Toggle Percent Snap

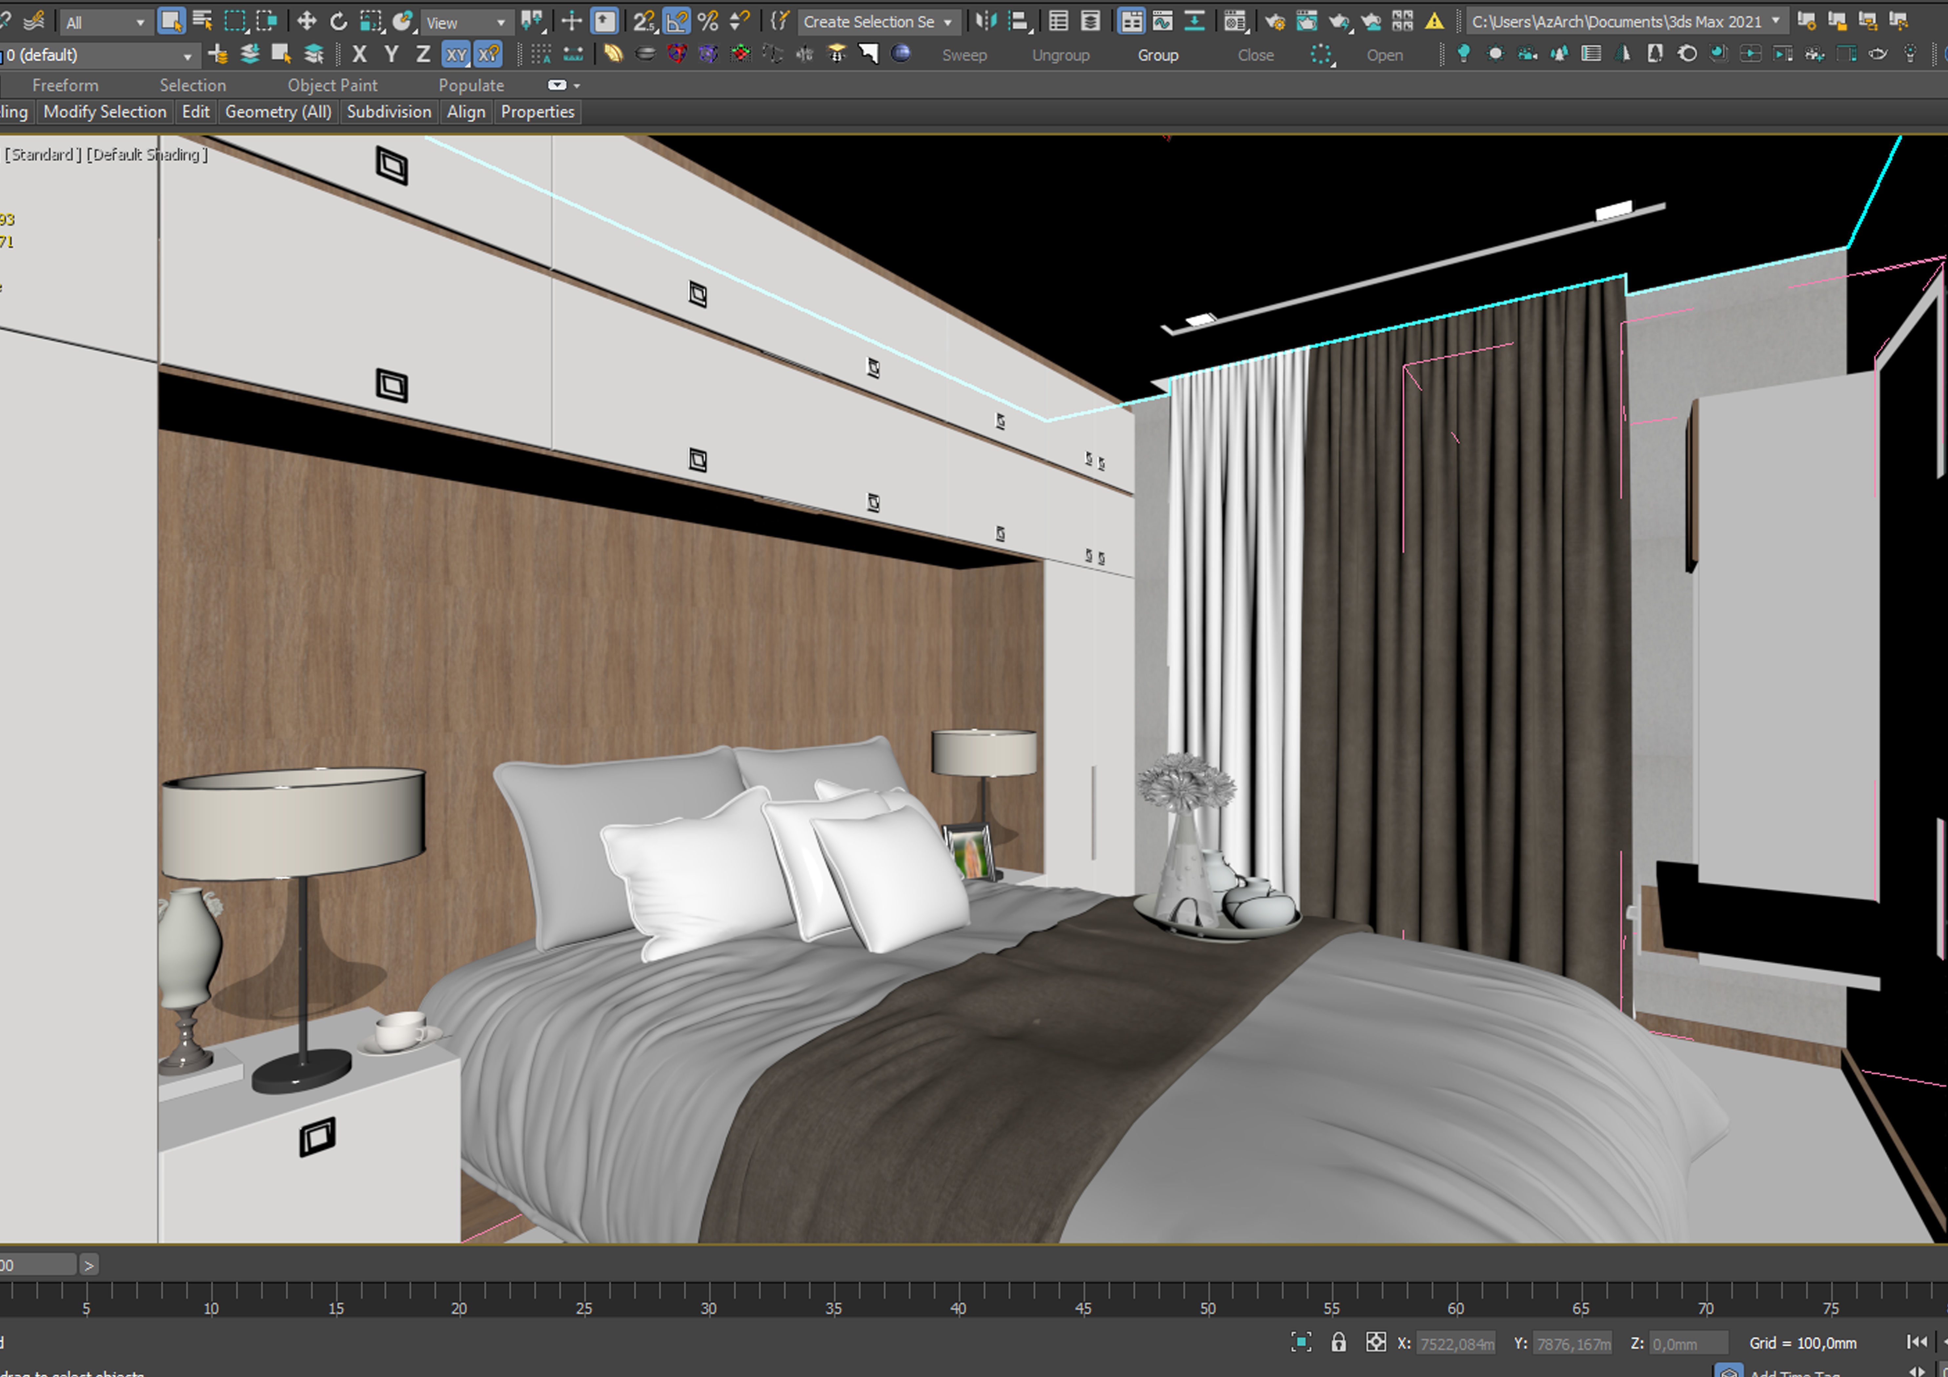pyautogui.click(x=708, y=21)
